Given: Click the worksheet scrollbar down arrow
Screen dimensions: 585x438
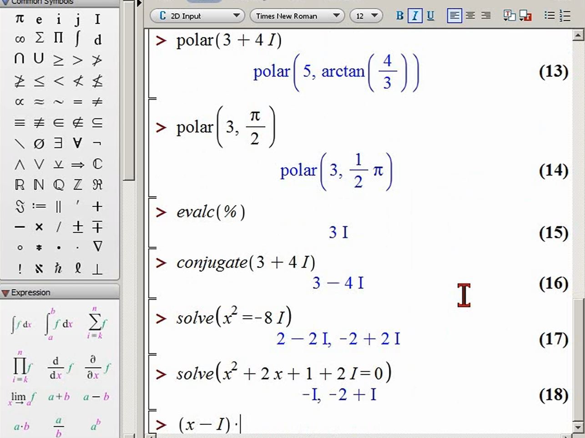Looking at the screenshot, I should (x=578, y=427).
